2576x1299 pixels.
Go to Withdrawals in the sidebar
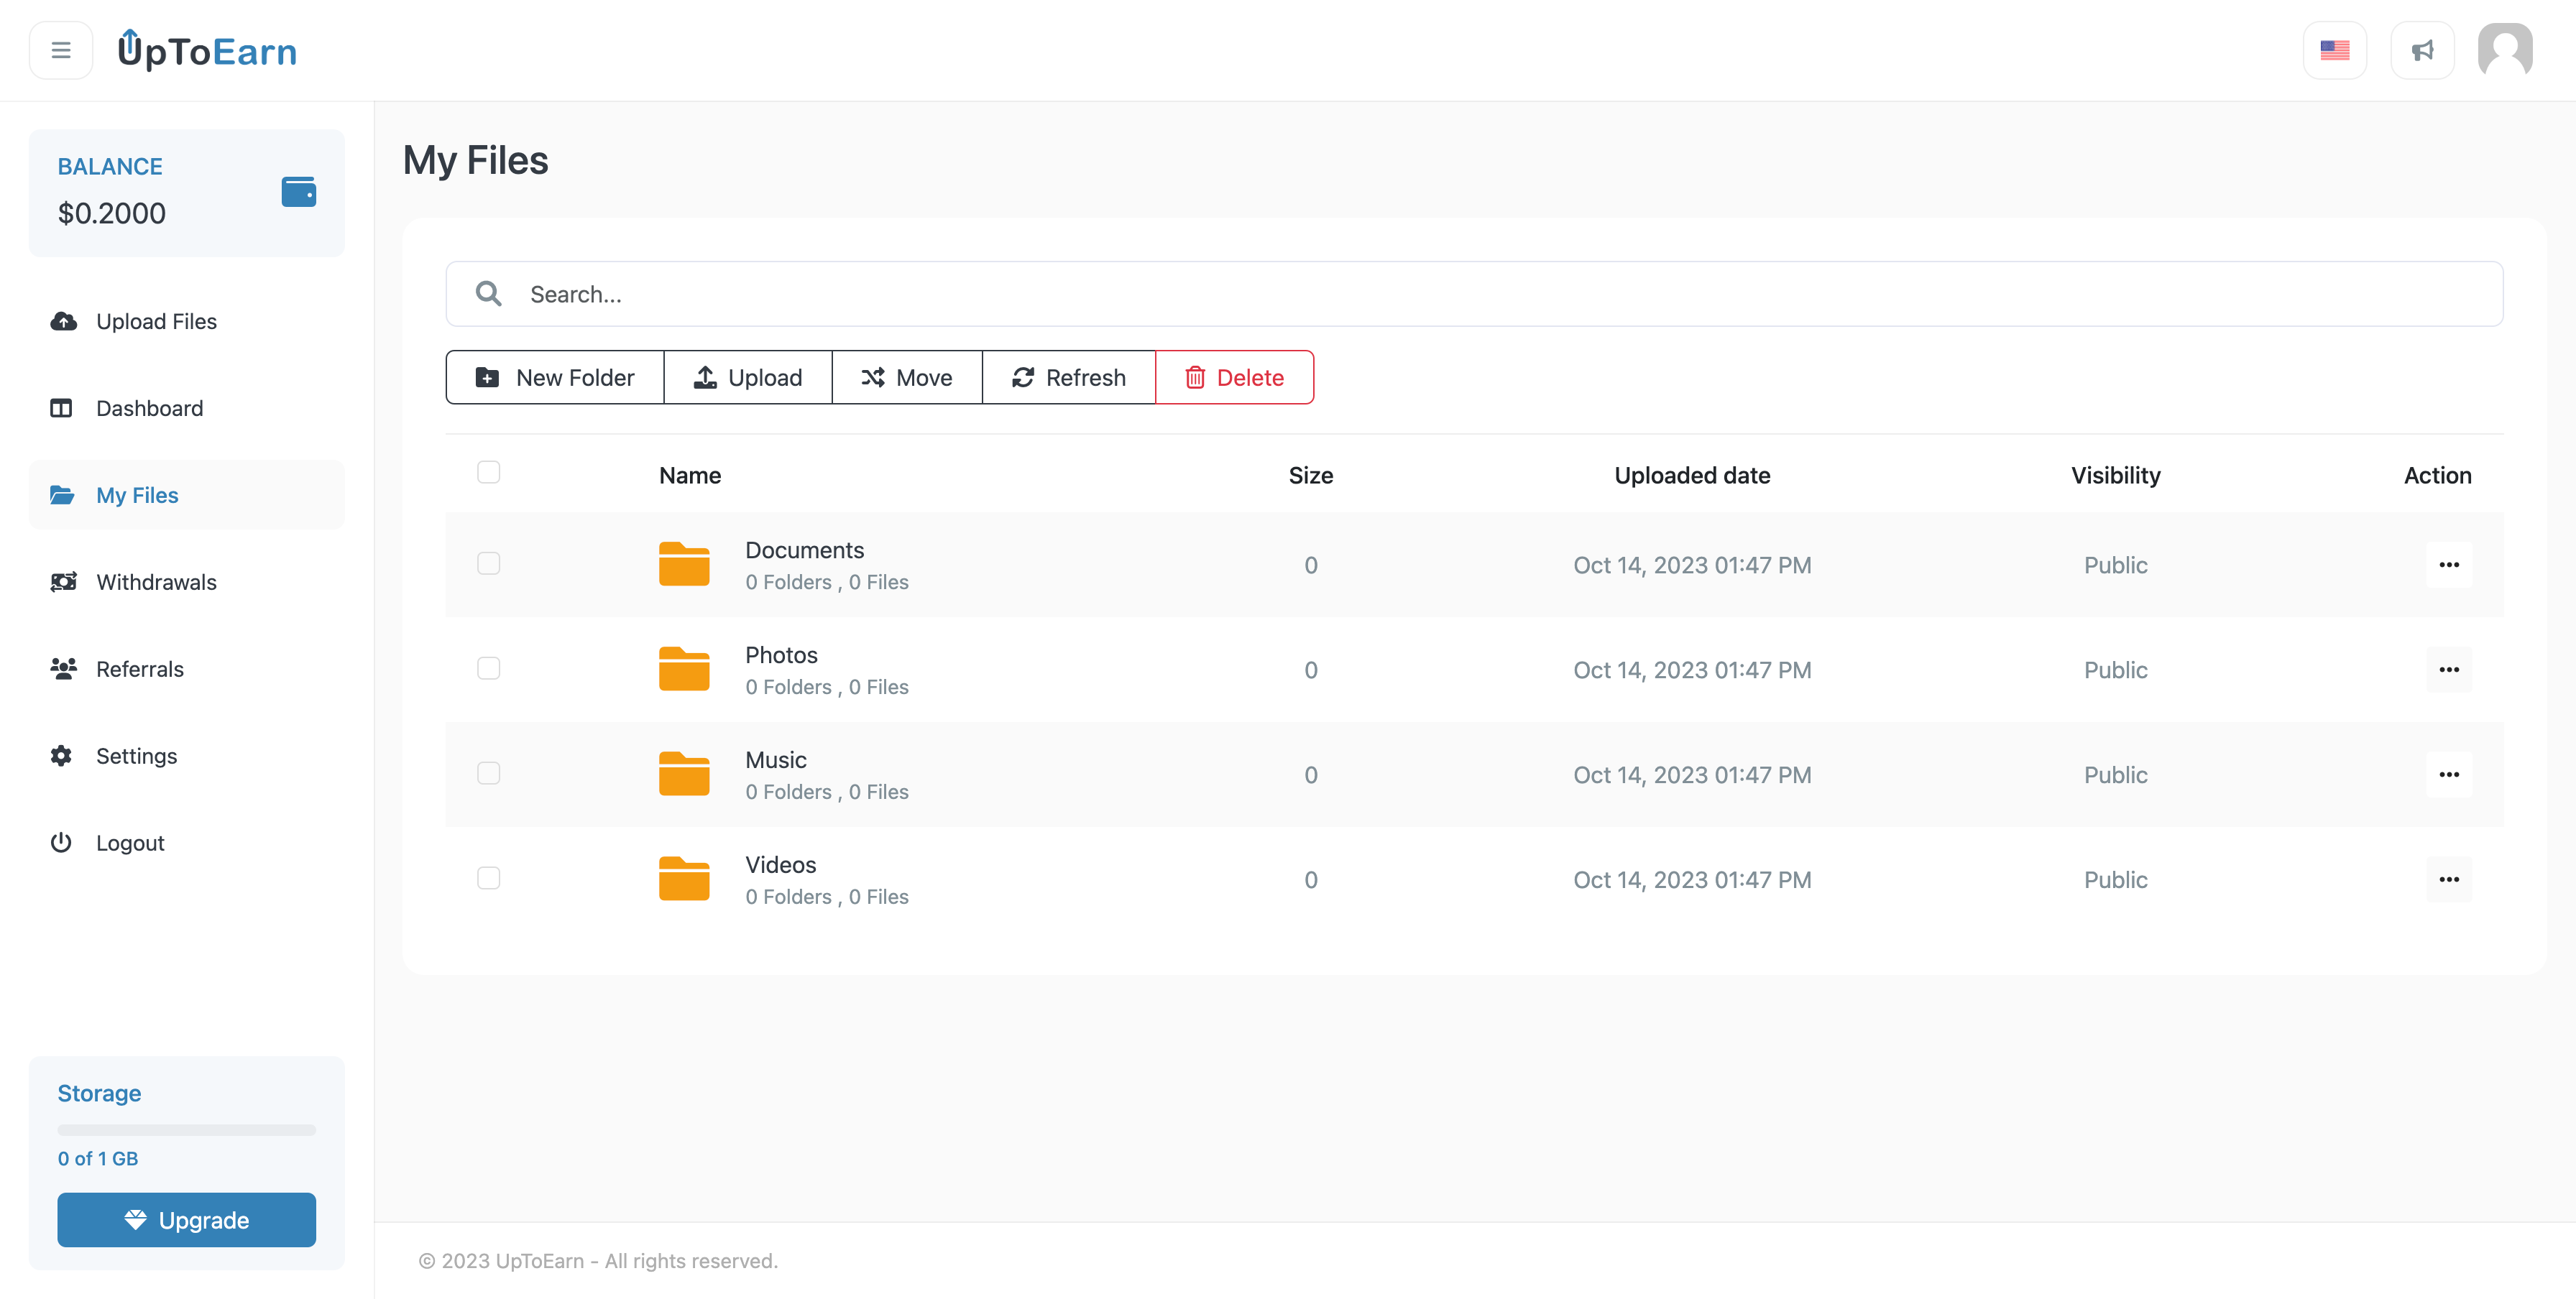pos(156,583)
